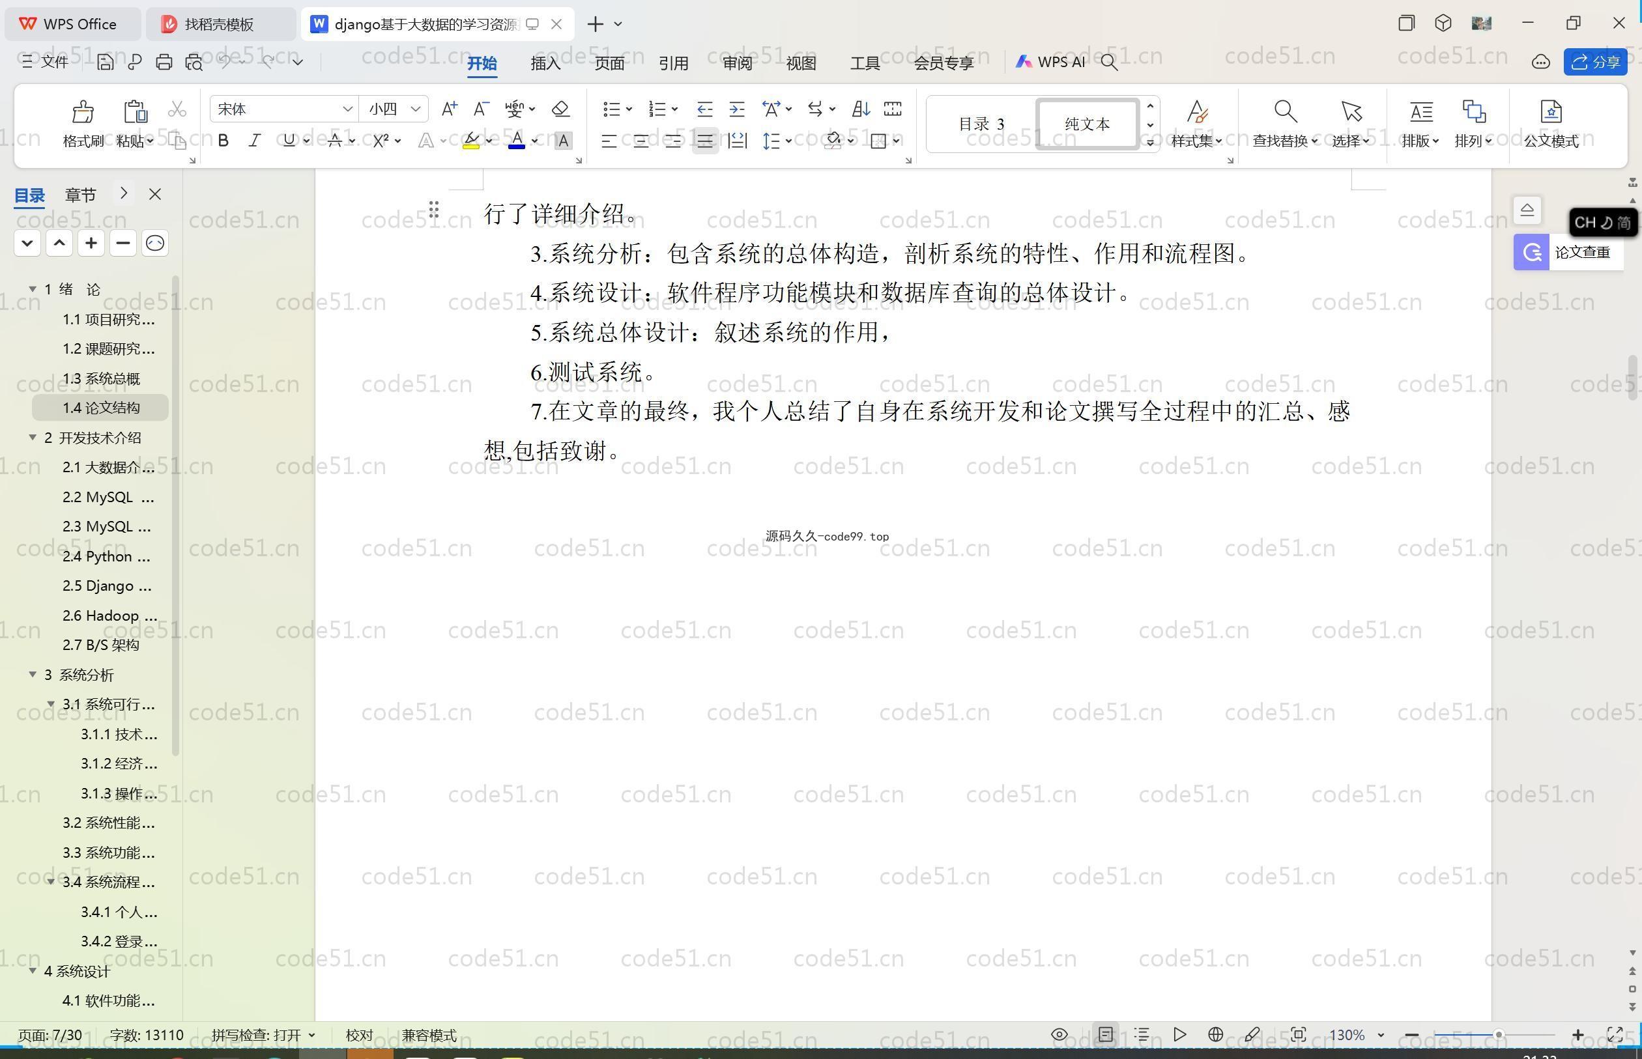This screenshot has width=1642, height=1059.
Task: Click the Official Document mode (公文模式) icon
Action: click(x=1551, y=111)
